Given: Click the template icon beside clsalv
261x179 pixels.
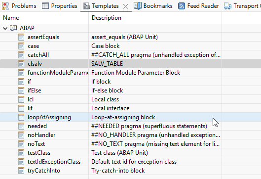Looking at the screenshot, I should tap(21, 64).
